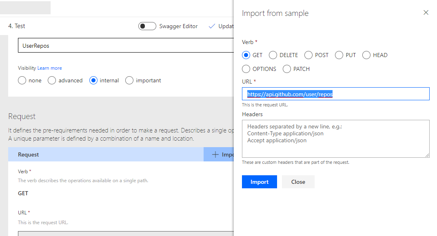Click the Close button in the panel
The width and height of the screenshot is (437, 236).
tap(298, 182)
